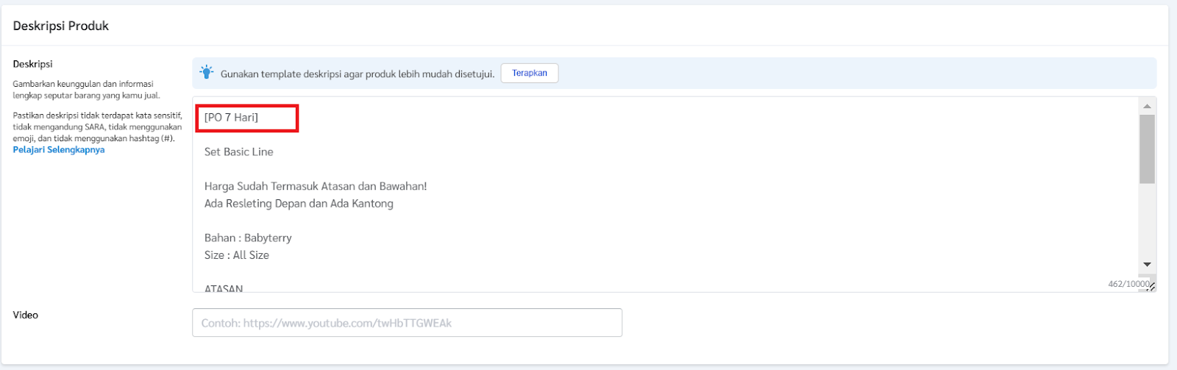Viewport: 1177px width, 370px height.
Task: Click the description scrollbar thumb
Action: coord(1147,149)
